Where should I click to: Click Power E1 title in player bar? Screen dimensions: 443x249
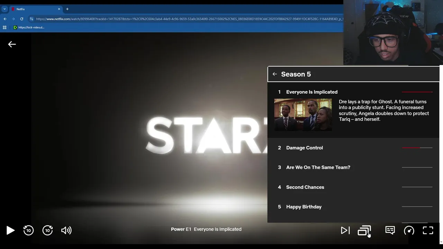(x=206, y=229)
